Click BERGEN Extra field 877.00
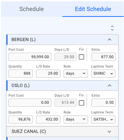Screen dimensions: 124x140 [104, 57]
